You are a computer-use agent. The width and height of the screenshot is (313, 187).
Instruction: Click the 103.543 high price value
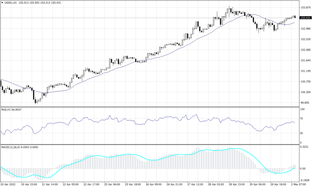(35, 2)
